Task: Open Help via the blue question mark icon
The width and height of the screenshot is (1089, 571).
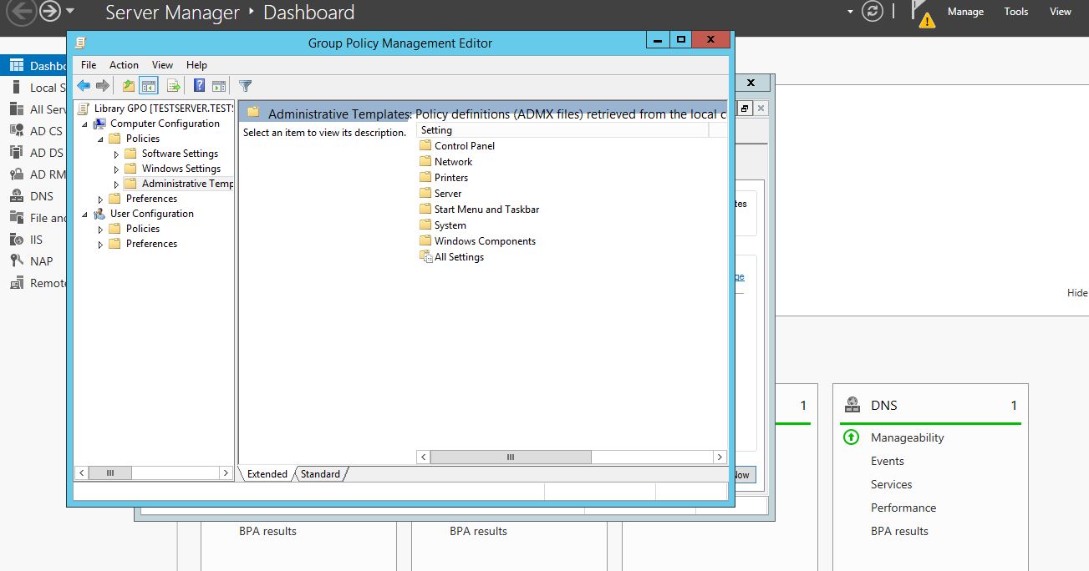Action: pyautogui.click(x=200, y=85)
